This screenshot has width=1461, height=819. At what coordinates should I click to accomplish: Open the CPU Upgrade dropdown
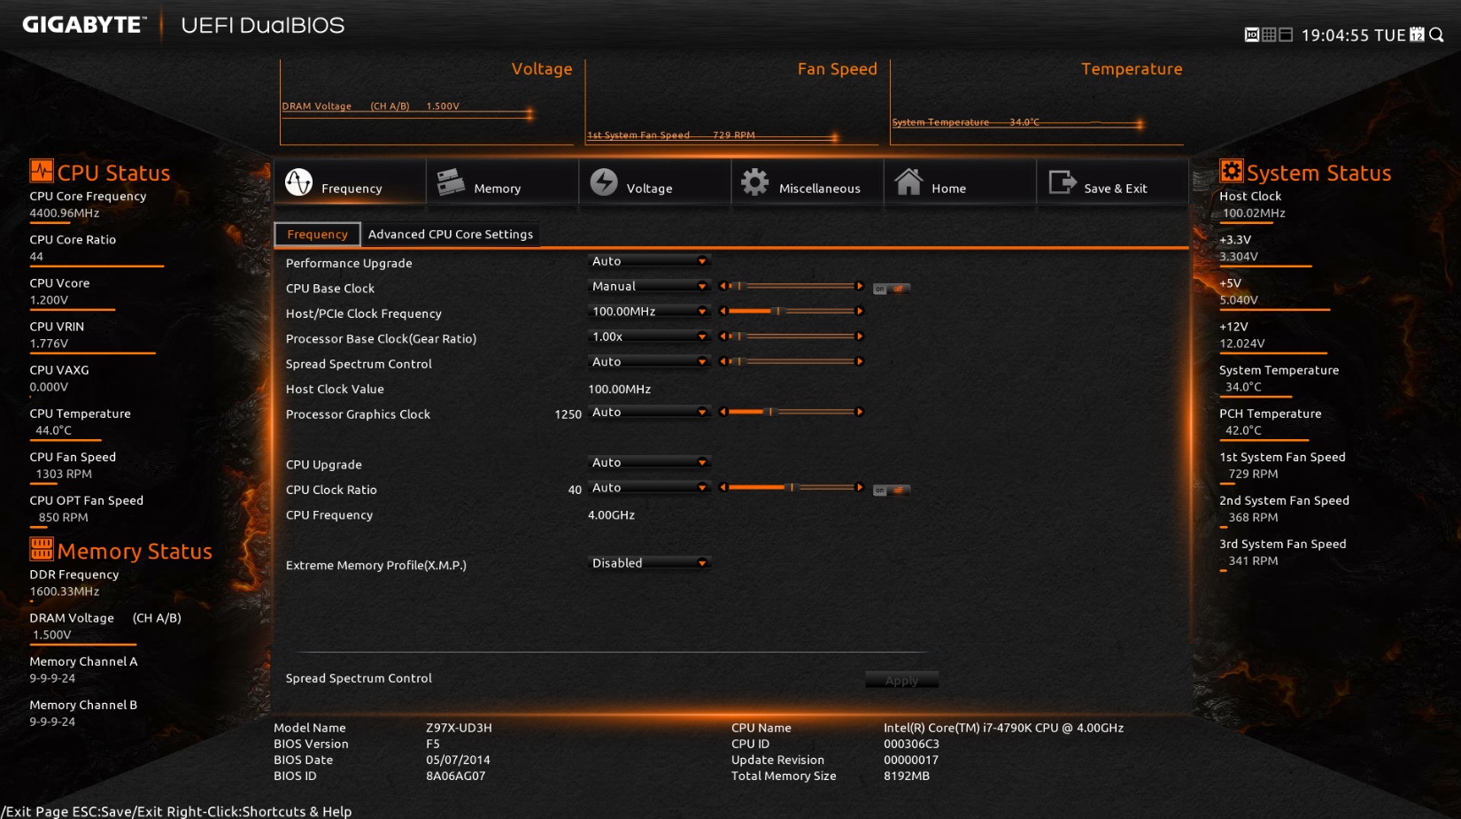649,462
